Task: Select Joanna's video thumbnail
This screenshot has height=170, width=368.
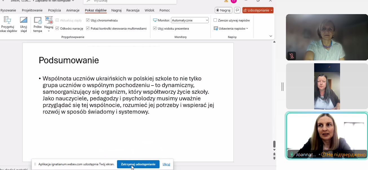Action: (x=327, y=136)
